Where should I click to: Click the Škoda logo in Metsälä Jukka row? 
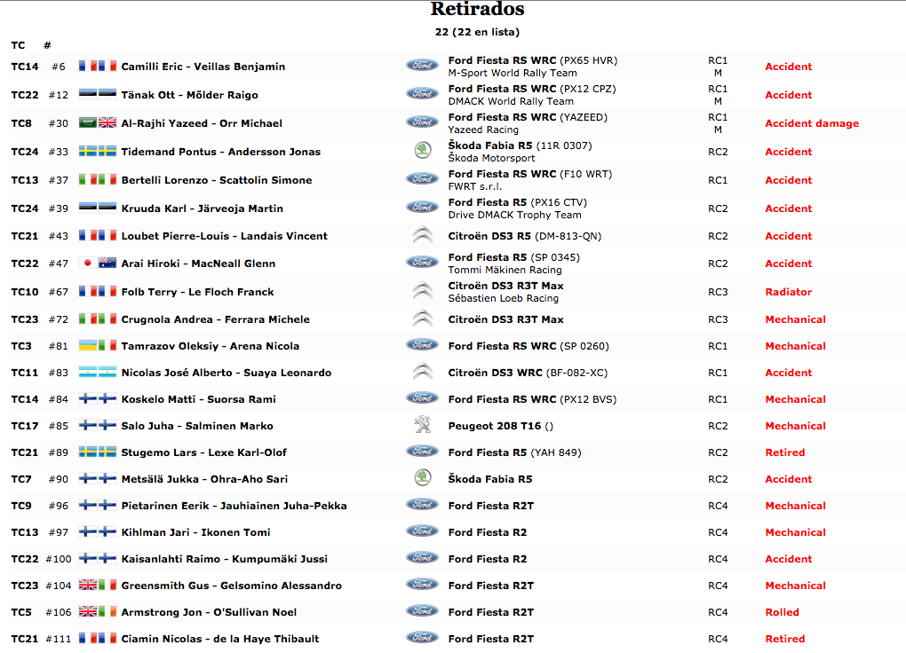pos(423,478)
